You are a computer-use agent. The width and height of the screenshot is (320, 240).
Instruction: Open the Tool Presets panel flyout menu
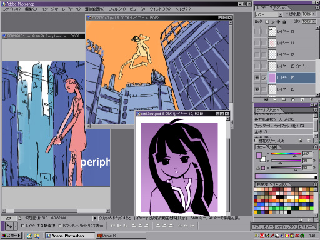[x=316, y=110]
